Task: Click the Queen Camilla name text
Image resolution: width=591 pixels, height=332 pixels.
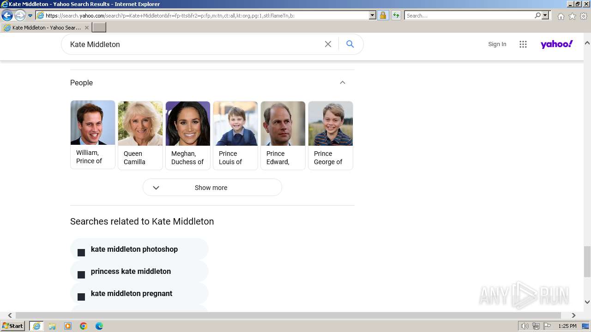Action: 134,158
